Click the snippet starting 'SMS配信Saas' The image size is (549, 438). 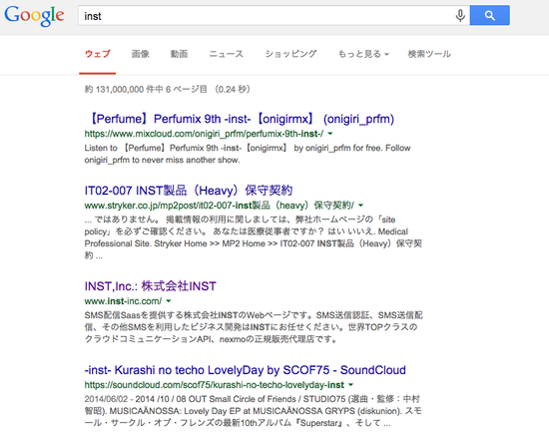(x=254, y=327)
